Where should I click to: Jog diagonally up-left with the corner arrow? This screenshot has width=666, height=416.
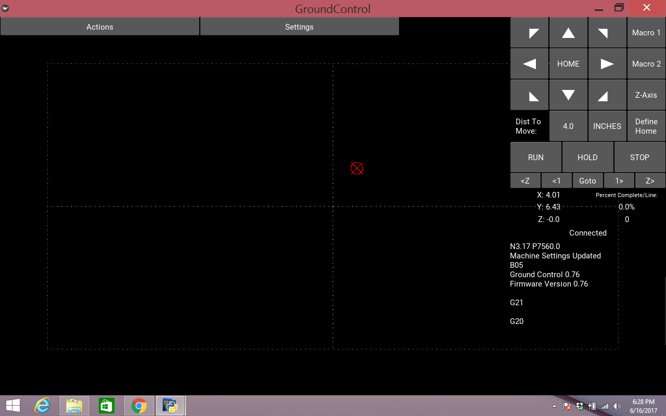tap(529, 32)
